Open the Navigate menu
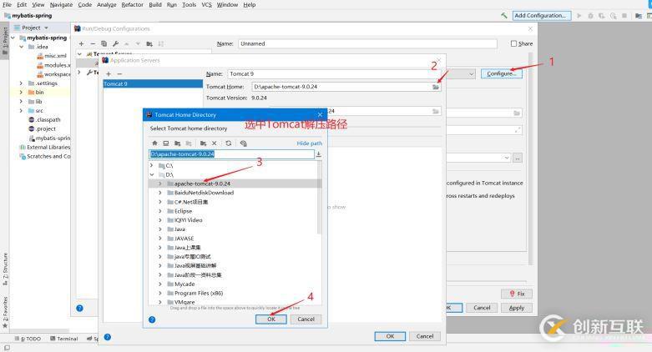Image resolution: width=652 pixels, height=352 pixels. coord(61,4)
